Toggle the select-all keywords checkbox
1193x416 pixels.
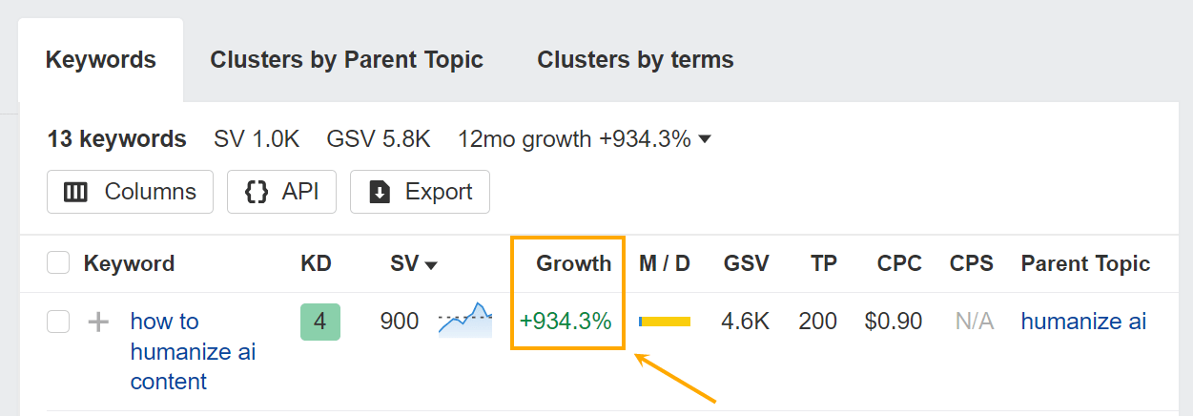coord(58,263)
